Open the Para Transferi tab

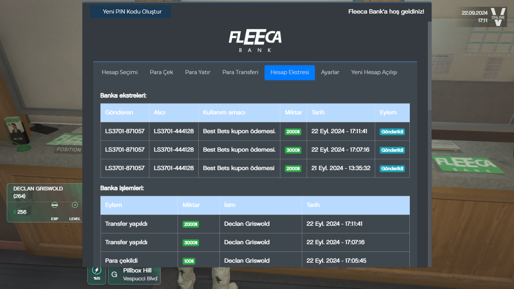(x=240, y=72)
